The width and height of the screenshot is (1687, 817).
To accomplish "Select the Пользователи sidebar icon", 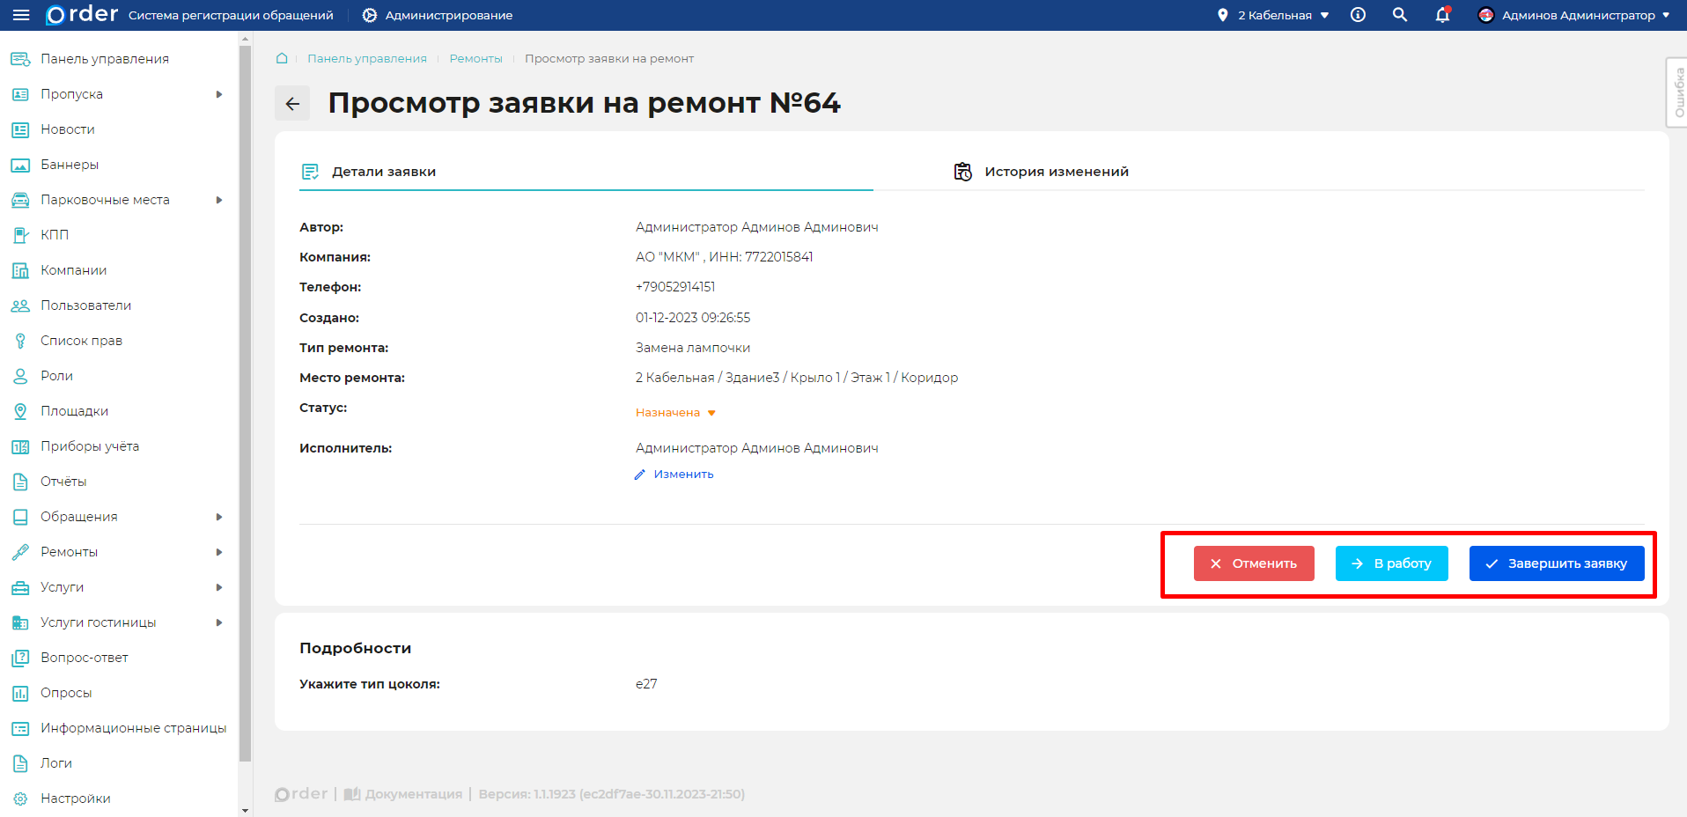I will tap(19, 305).
